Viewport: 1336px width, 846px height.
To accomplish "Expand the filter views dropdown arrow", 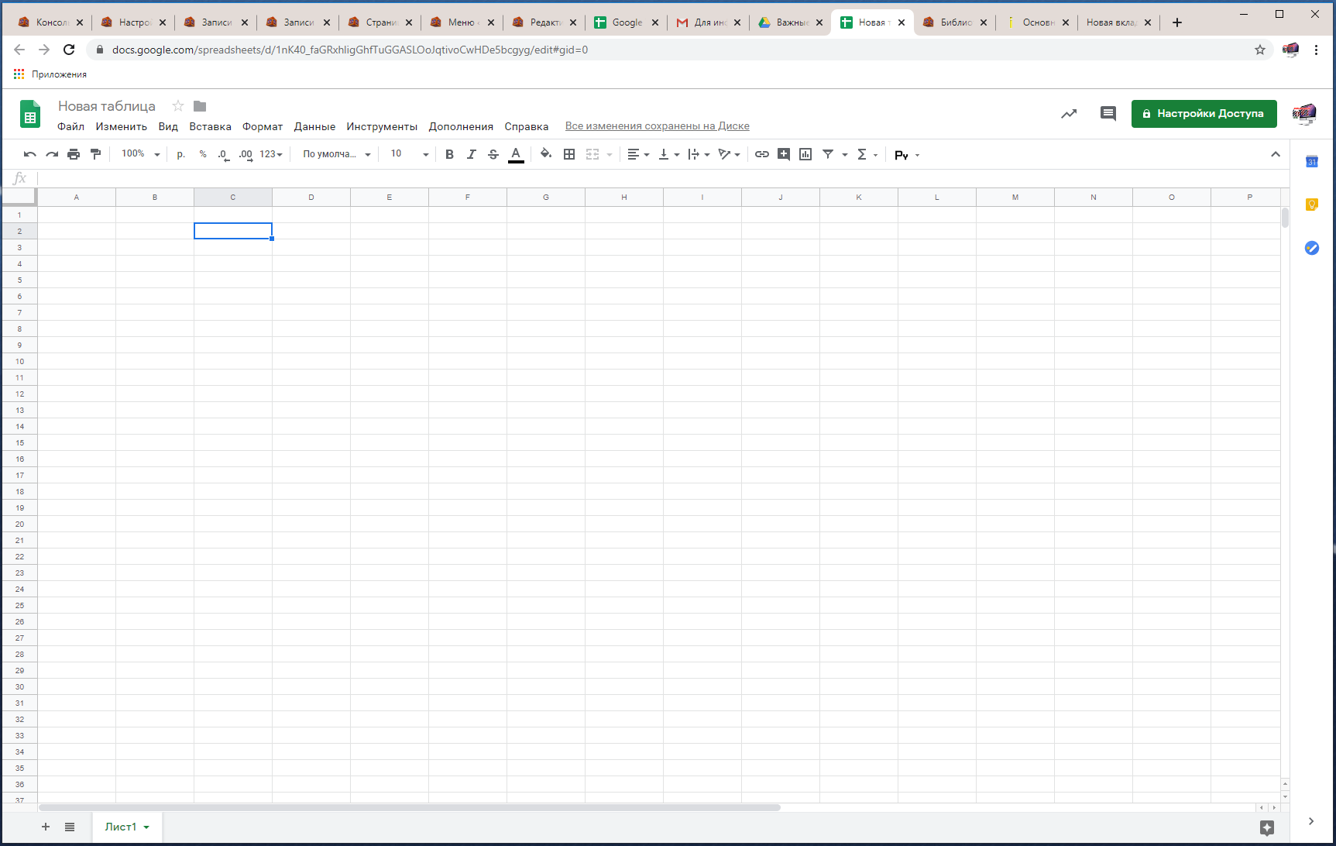I will tap(845, 155).
